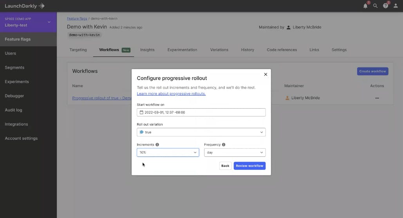Open the notifications bell icon
The width and height of the screenshot is (403, 218).
click(x=365, y=6)
